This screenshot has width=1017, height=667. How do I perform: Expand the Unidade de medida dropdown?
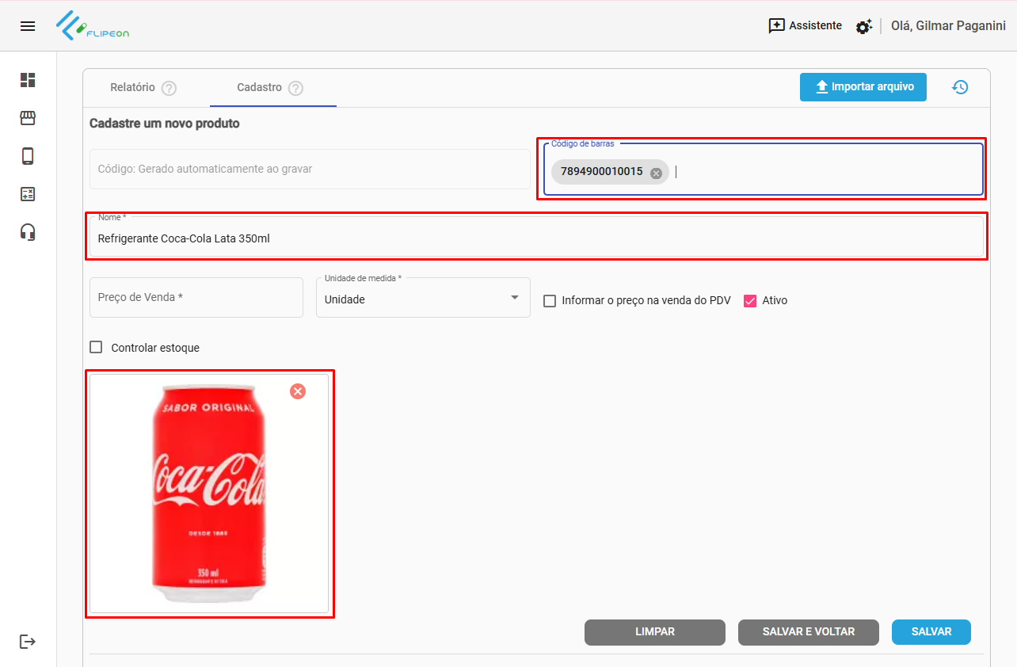[x=514, y=298]
